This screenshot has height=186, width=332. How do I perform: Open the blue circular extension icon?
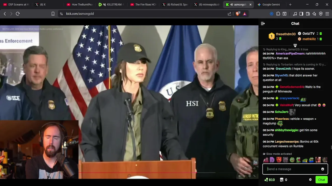pos(272,14)
